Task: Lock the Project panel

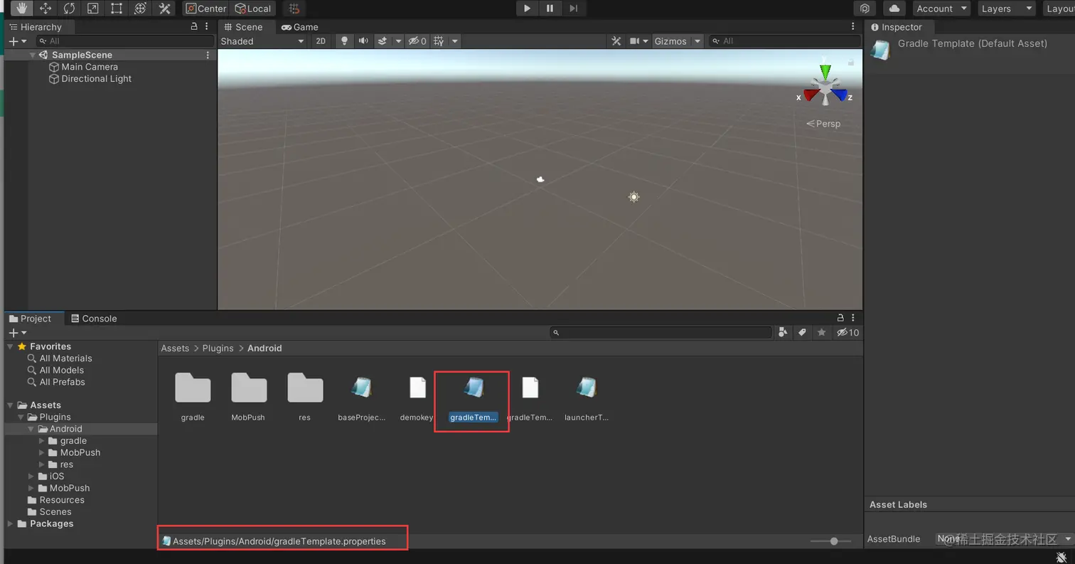Action: [x=840, y=319]
